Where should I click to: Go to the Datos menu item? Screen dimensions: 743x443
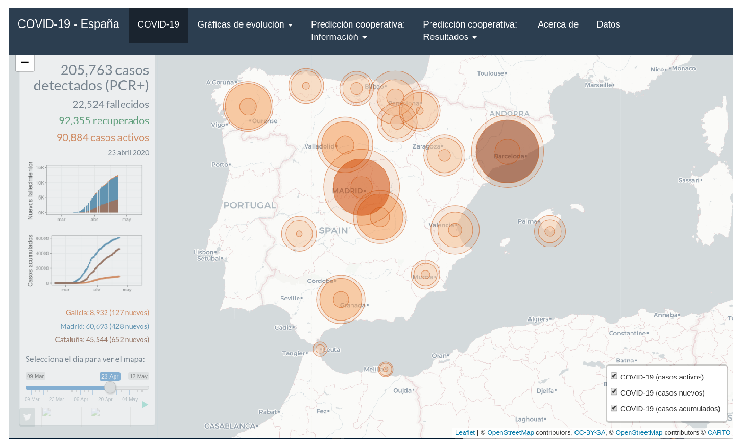point(608,24)
